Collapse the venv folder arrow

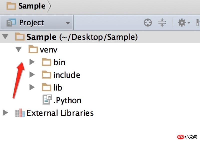(18, 50)
